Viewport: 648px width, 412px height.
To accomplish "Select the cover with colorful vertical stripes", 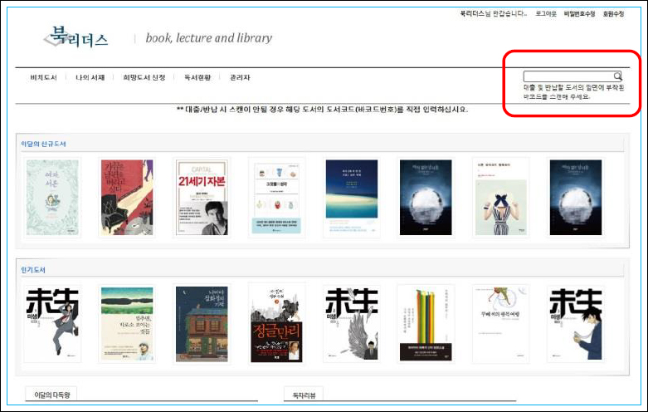I will [426, 324].
